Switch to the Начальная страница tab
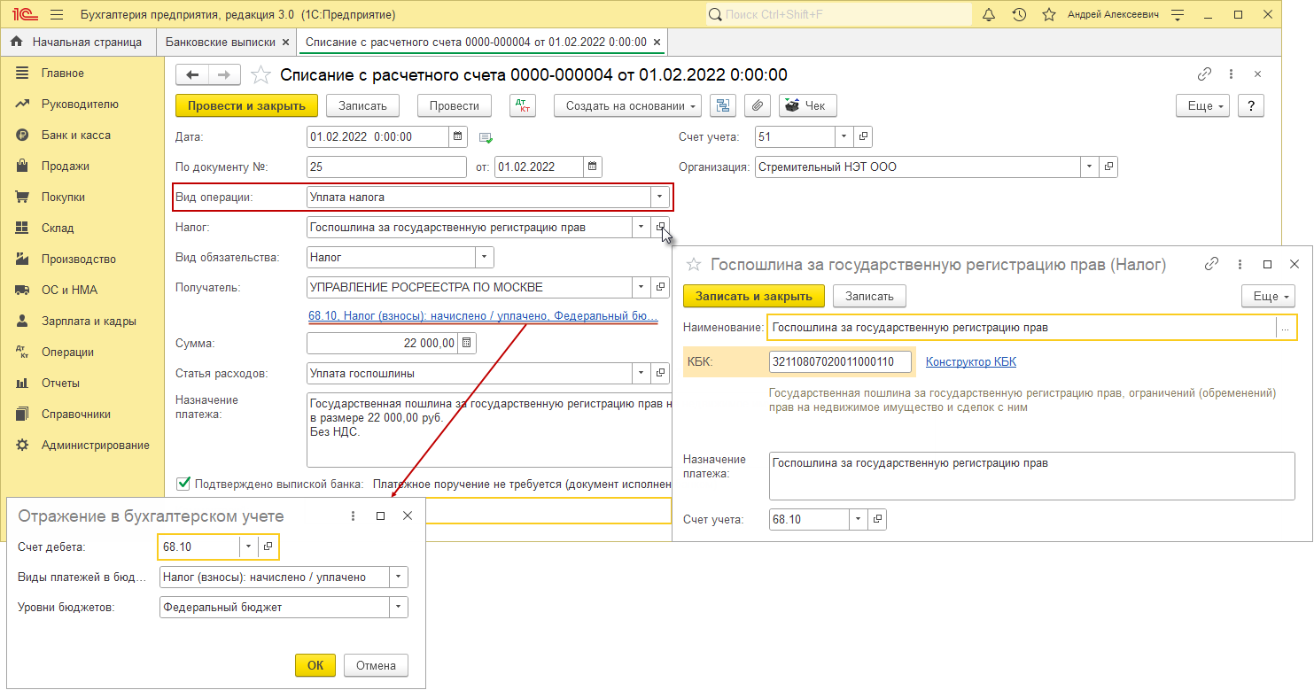The width and height of the screenshot is (1314, 690). pyautogui.click(x=77, y=43)
